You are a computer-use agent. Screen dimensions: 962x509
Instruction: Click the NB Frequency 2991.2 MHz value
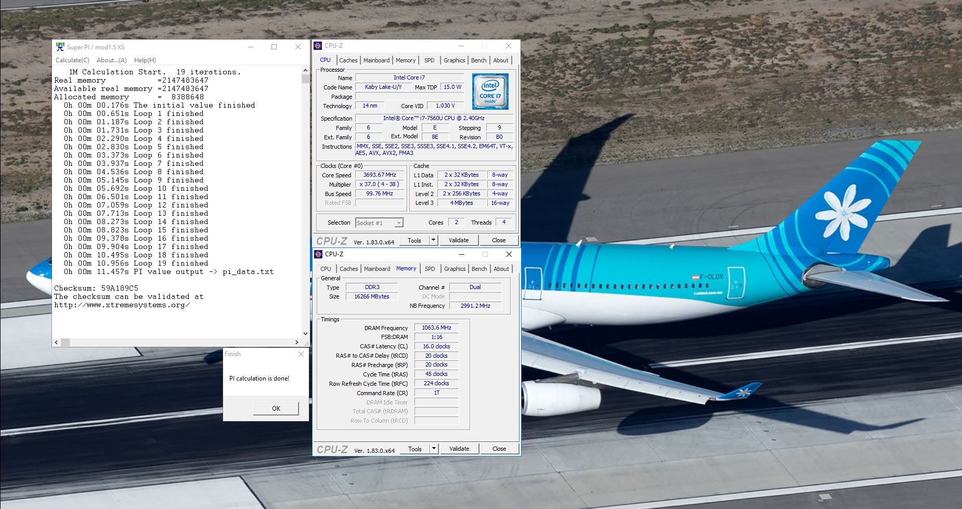click(x=475, y=306)
